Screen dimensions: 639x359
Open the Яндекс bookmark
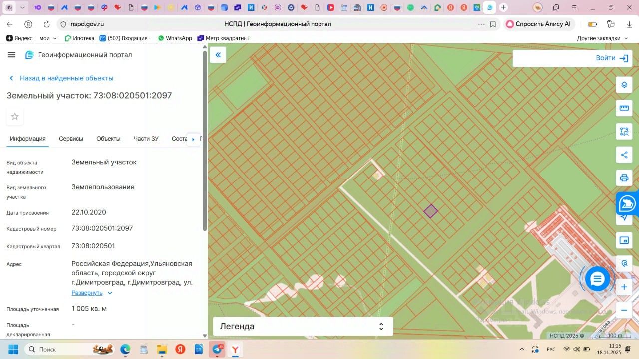tap(19, 38)
